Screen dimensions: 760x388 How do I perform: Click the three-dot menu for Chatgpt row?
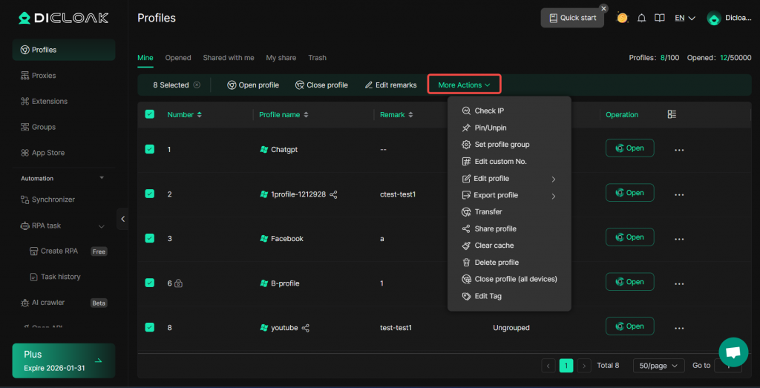[678, 150]
